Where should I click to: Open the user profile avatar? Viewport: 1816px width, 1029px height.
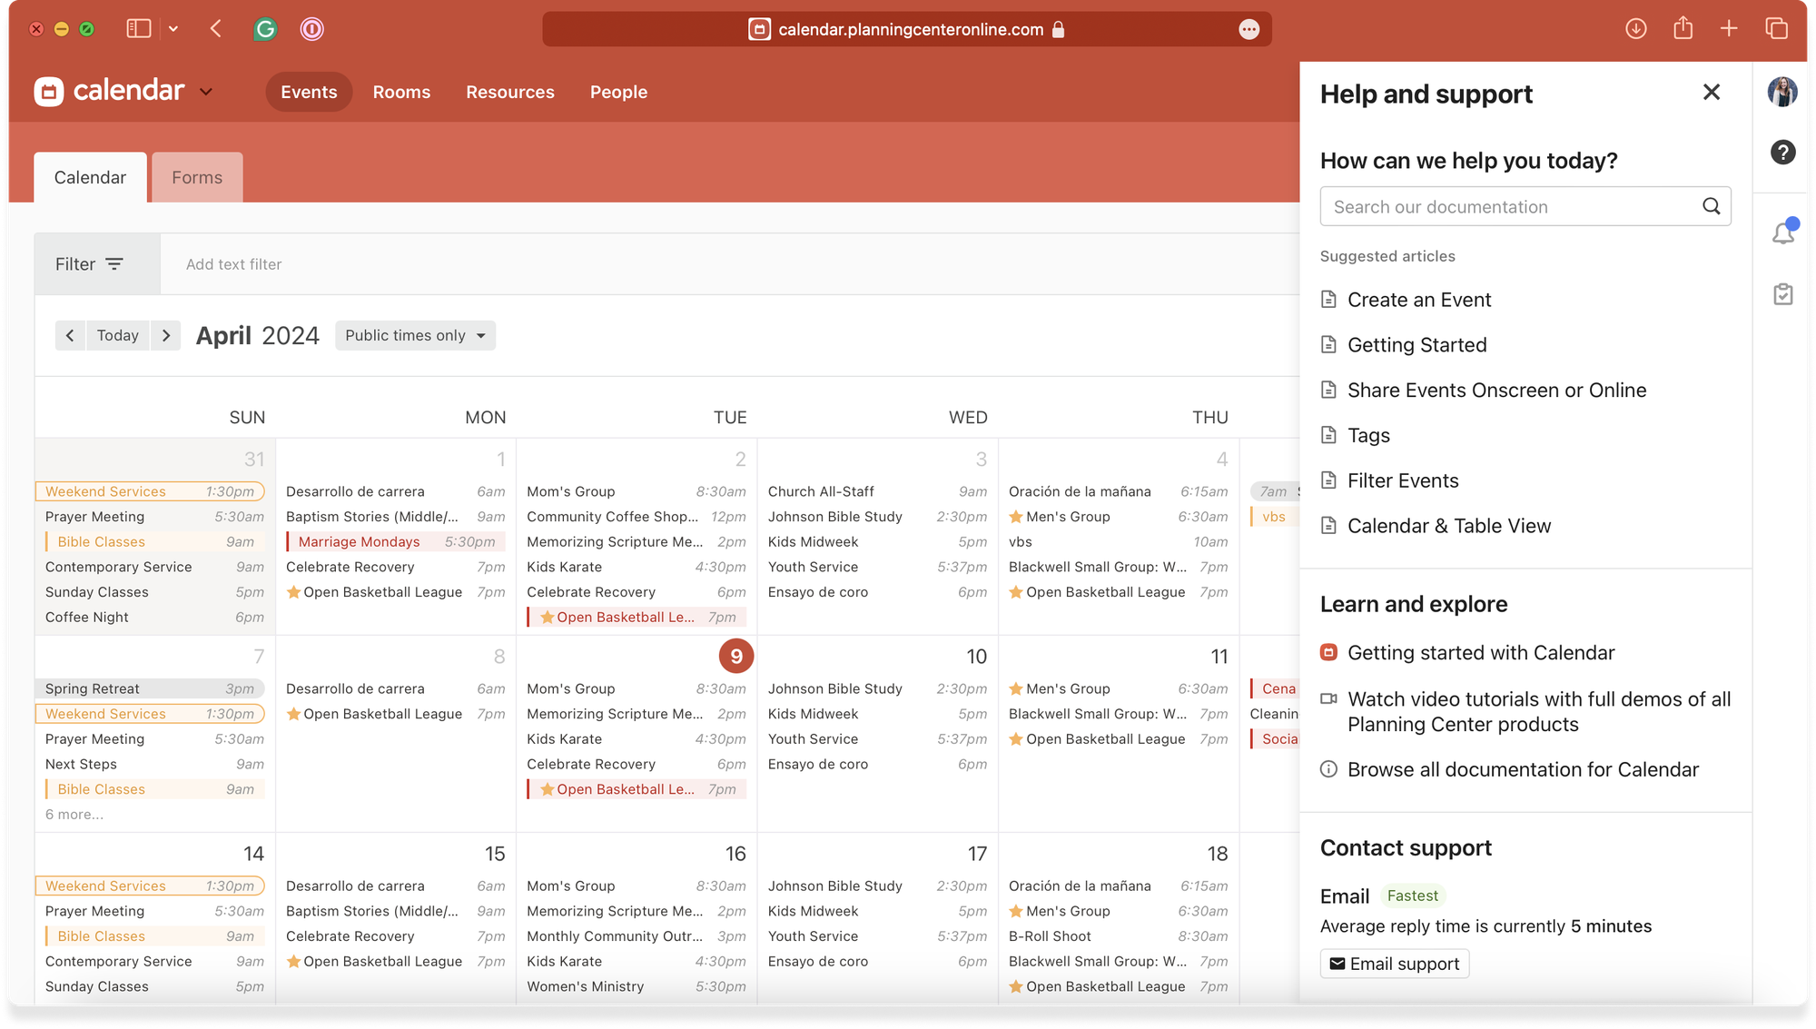coord(1782,92)
